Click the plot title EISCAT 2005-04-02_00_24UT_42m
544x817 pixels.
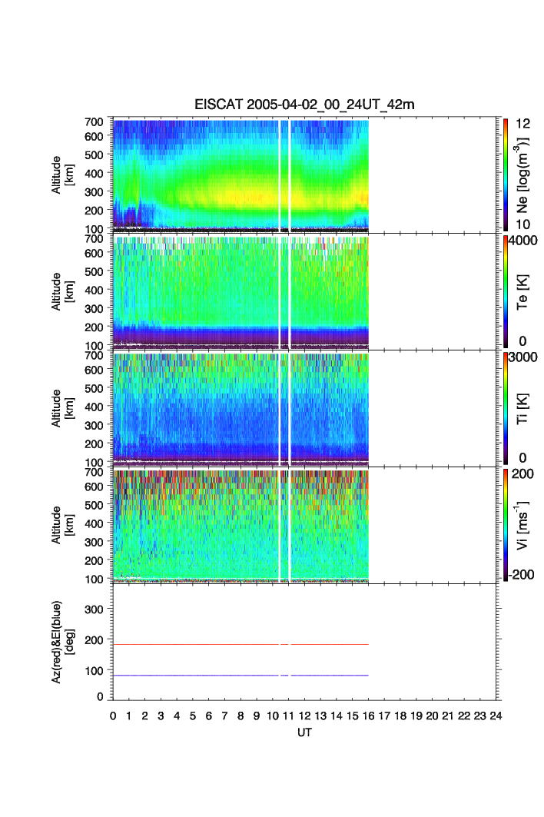(x=304, y=105)
